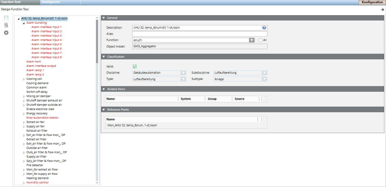Click the tree panel scroll down arrow
Image resolution: width=386 pixels, height=187 pixels.
97,183
